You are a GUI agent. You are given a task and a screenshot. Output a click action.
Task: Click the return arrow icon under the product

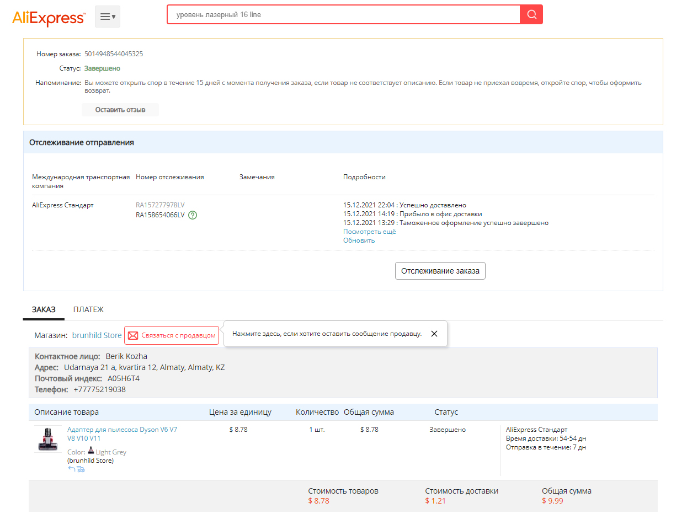(x=71, y=469)
